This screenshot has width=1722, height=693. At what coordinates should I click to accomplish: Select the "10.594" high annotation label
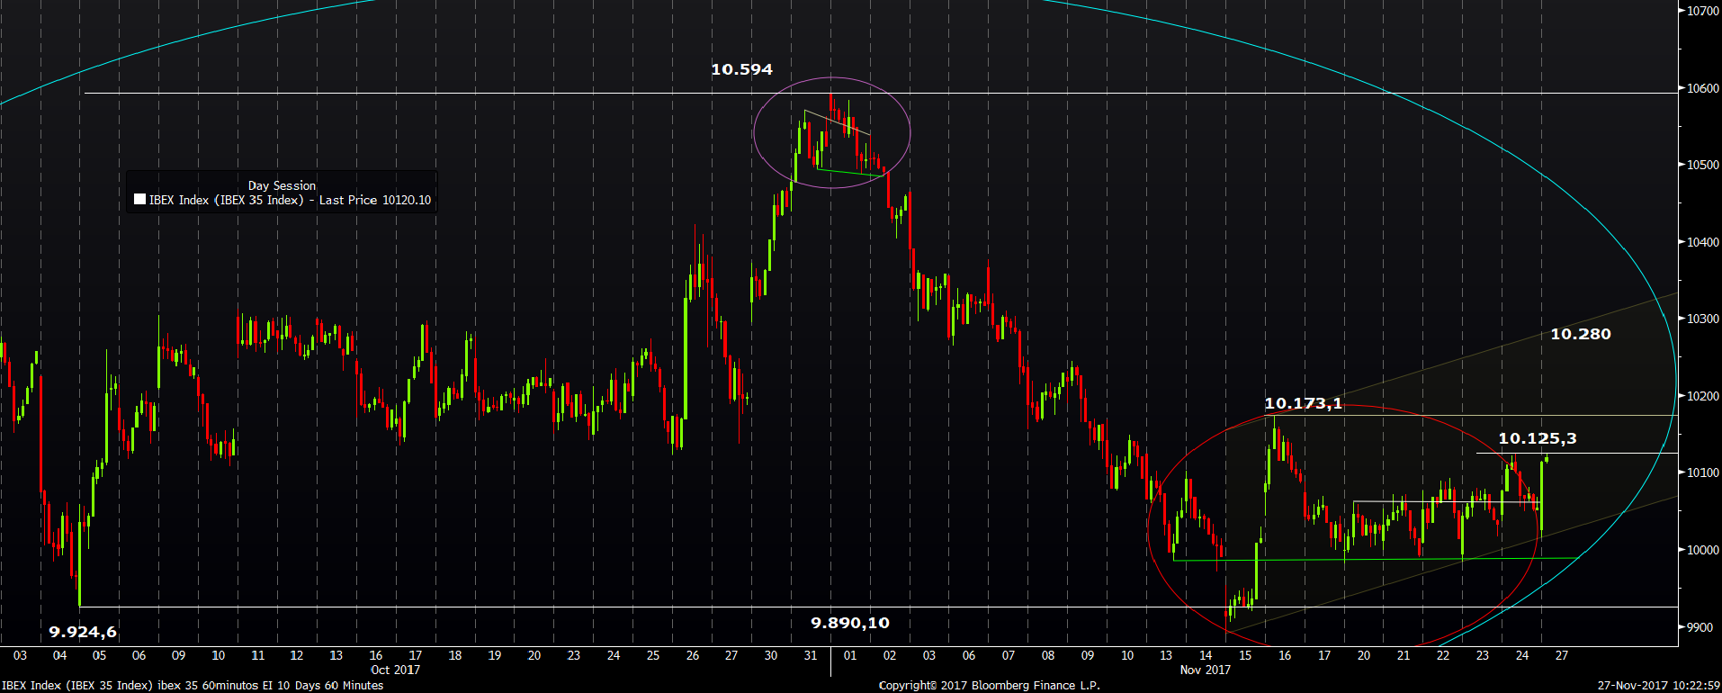coord(741,69)
